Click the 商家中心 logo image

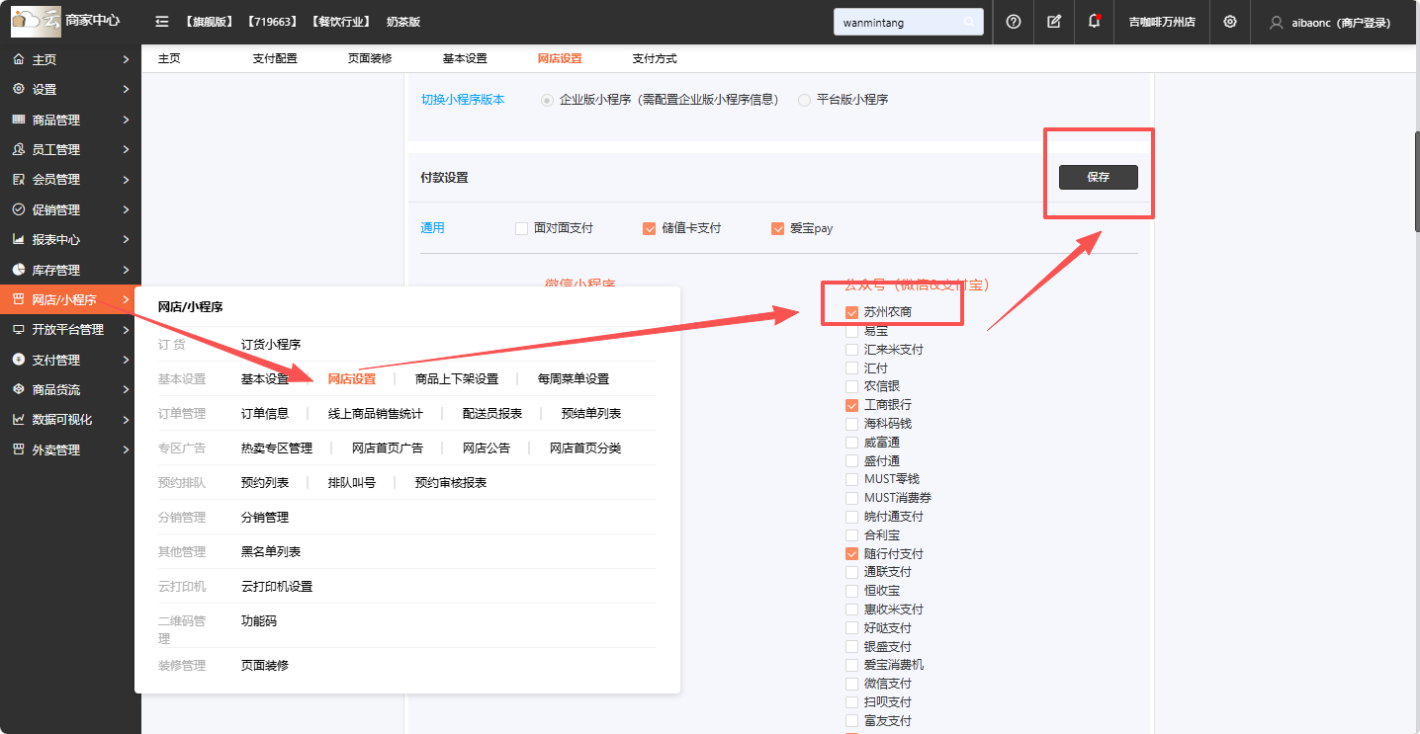tap(36, 21)
